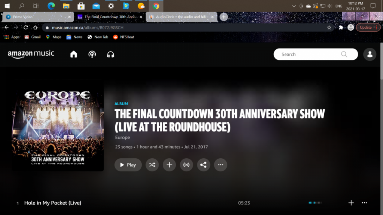Start album station radio icon
The width and height of the screenshot is (383, 215).
point(186,165)
